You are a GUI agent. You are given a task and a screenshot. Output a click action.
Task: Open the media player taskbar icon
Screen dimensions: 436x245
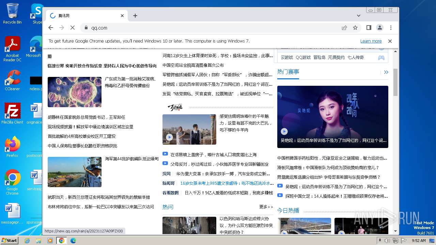click(x=50, y=241)
